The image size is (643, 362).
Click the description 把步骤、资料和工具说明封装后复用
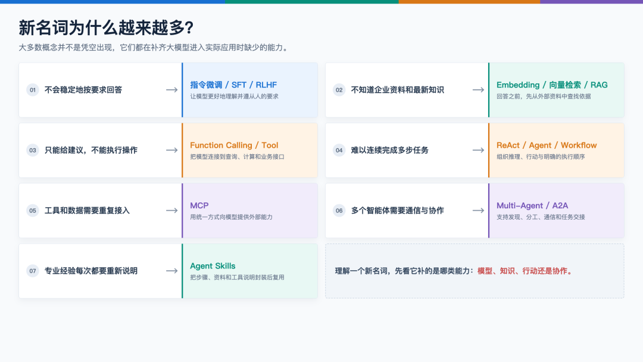click(x=237, y=277)
